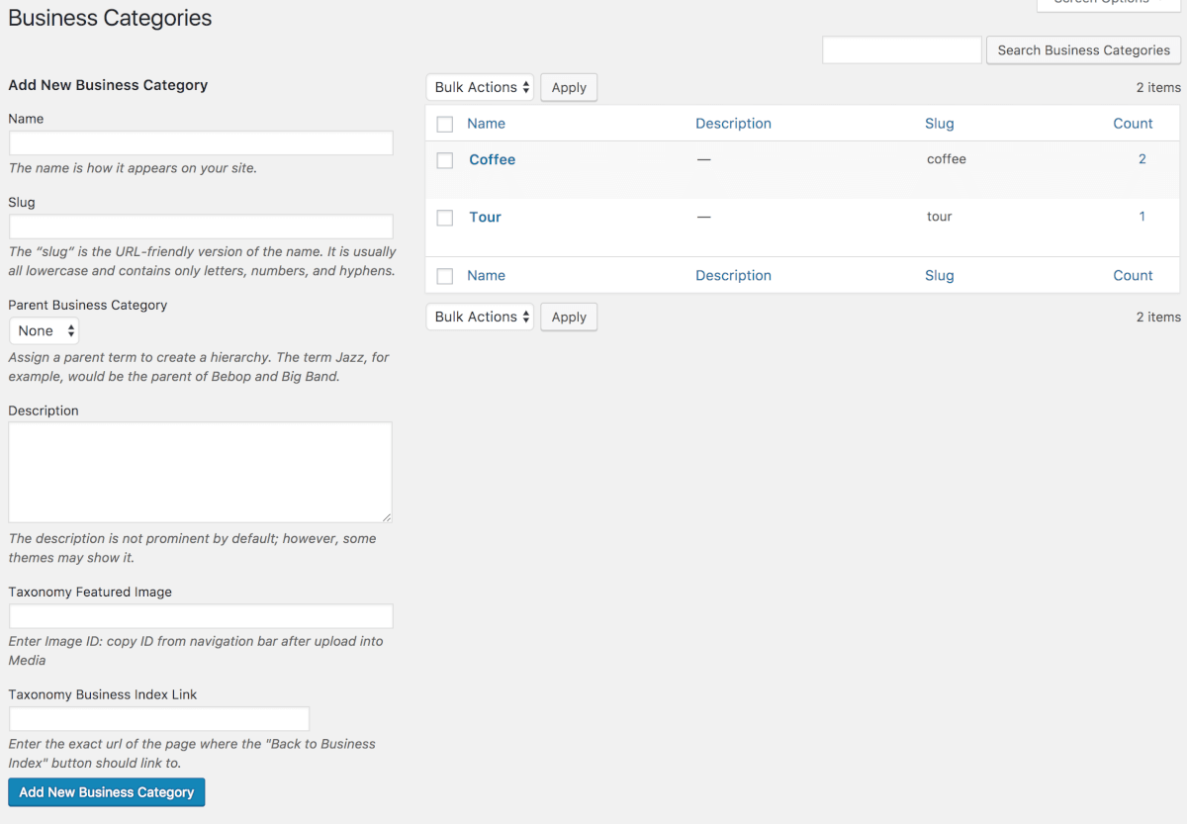
Task: Focus the Name input field
Action: click(201, 143)
